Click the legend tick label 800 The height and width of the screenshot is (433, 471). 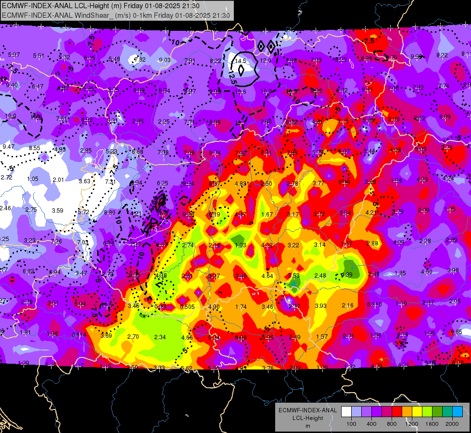tap(392, 424)
